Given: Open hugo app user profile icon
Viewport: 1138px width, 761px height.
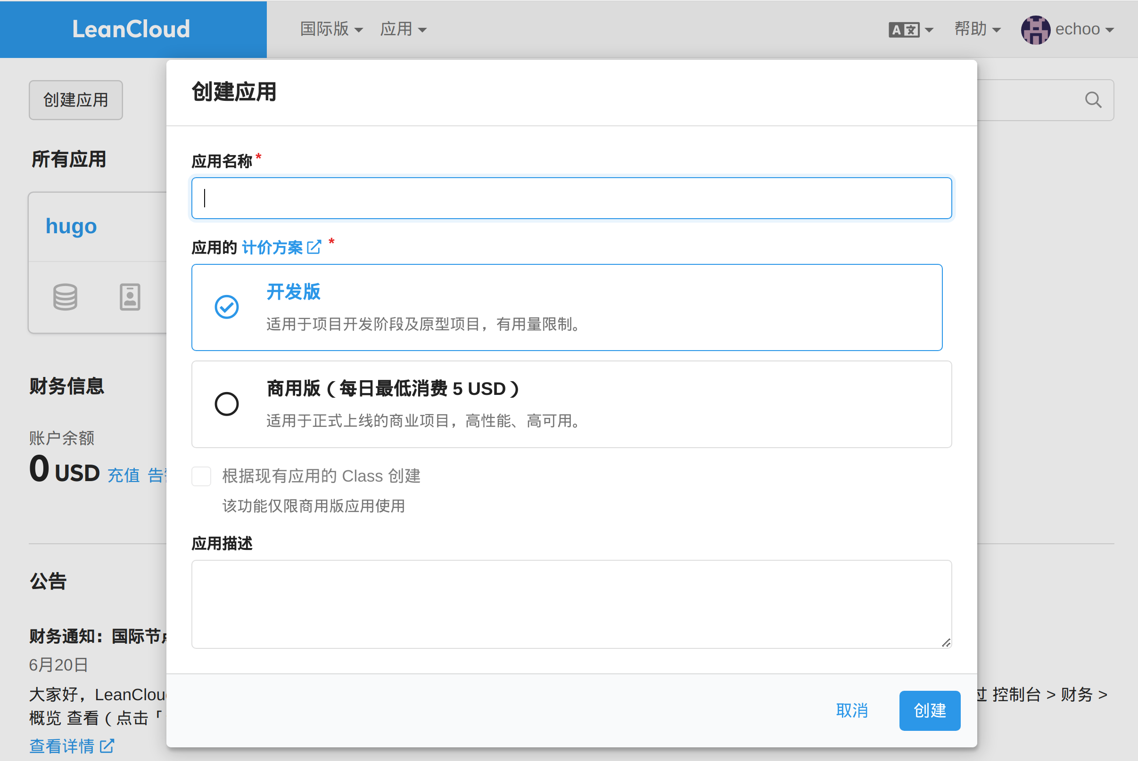Looking at the screenshot, I should (130, 296).
